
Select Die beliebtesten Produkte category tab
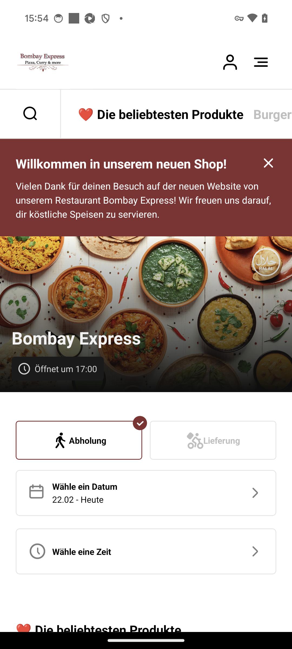click(161, 114)
